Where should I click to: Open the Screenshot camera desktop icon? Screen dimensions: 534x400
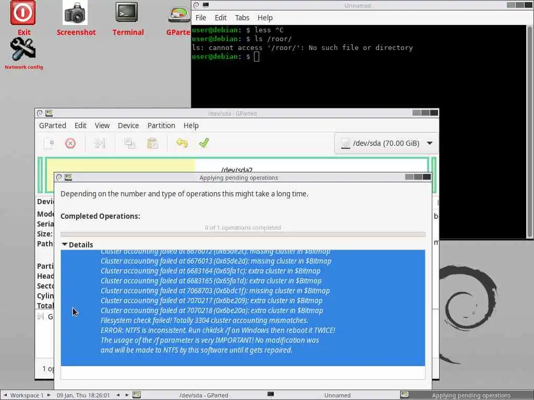[x=75, y=13]
